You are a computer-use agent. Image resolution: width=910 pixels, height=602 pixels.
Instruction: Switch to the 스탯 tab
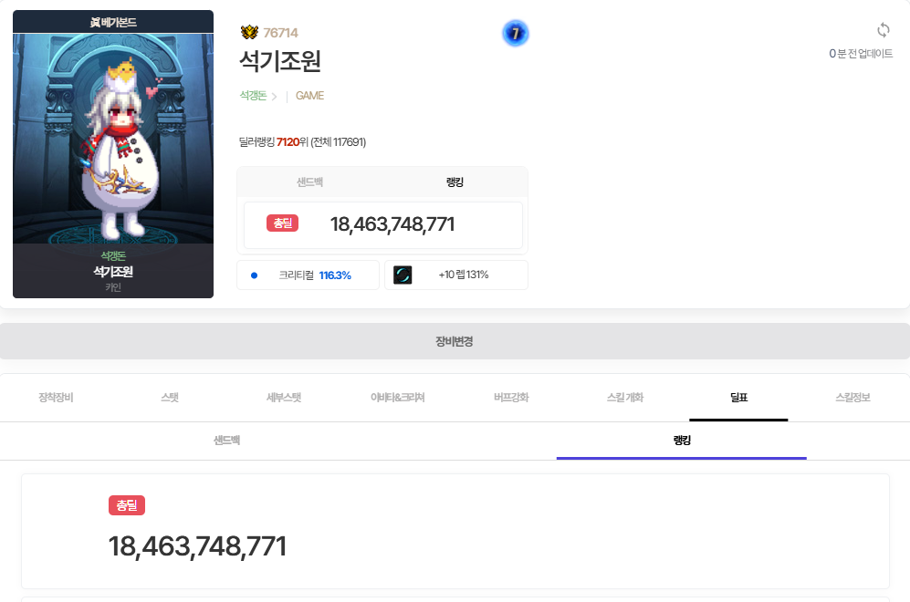pyautogui.click(x=169, y=398)
